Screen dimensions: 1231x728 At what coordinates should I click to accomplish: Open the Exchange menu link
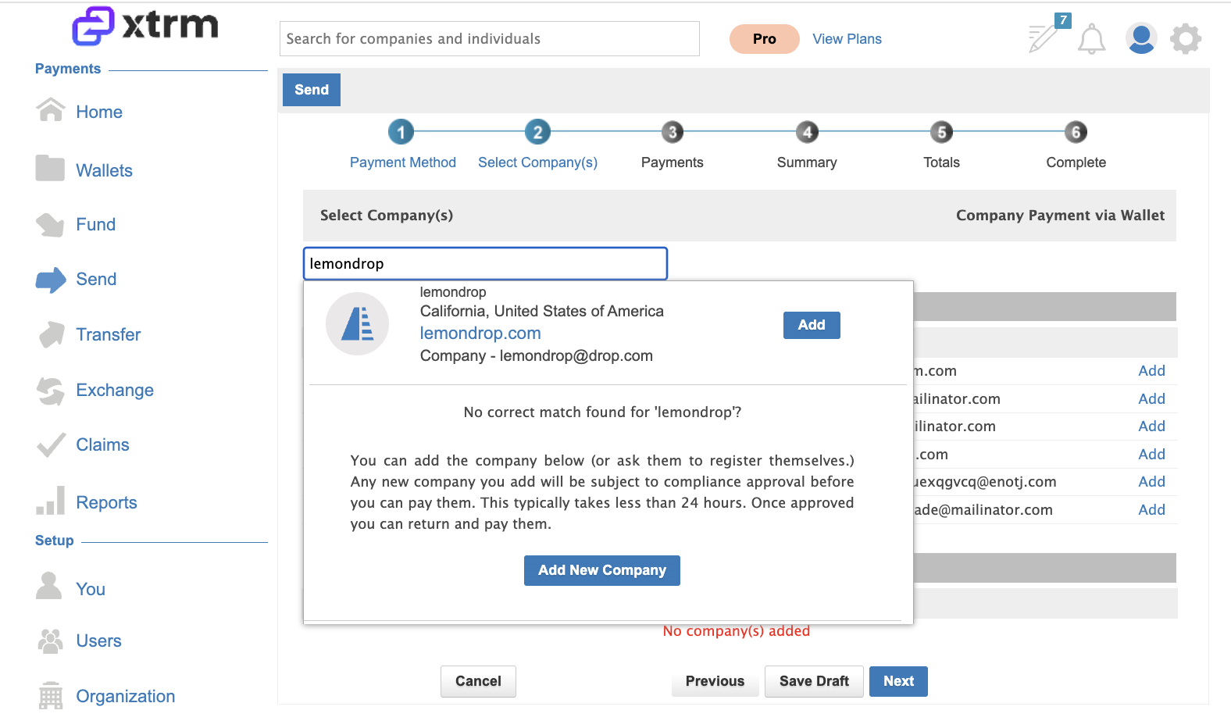pyautogui.click(x=115, y=390)
